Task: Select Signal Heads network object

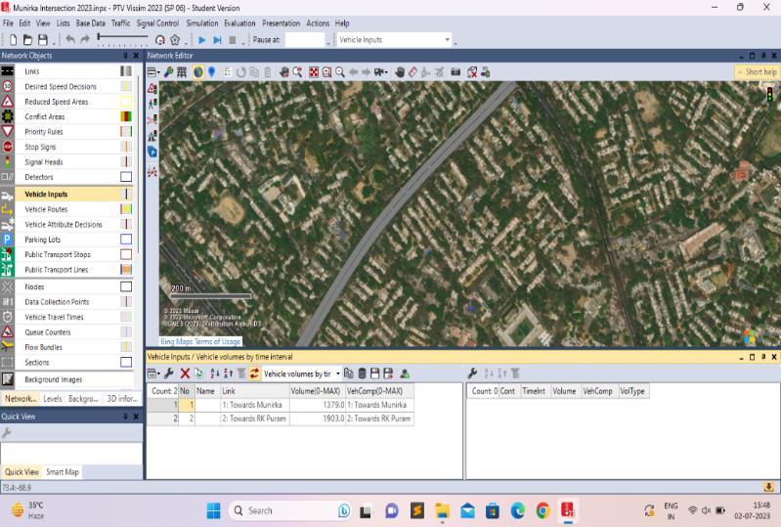Action: tap(44, 162)
